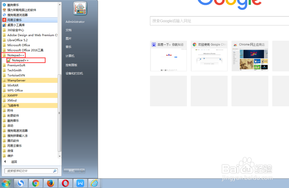Click Chrome Web Store favicon on thumbnail

[x=235, y=44]
